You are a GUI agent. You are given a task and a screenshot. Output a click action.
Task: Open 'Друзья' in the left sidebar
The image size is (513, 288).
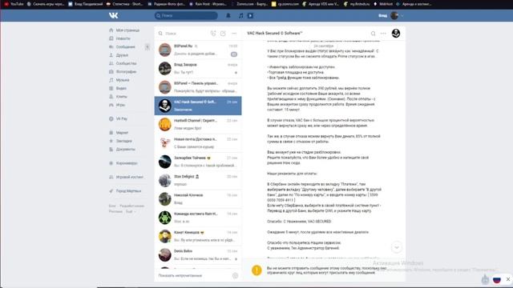(x=122, y=55)
